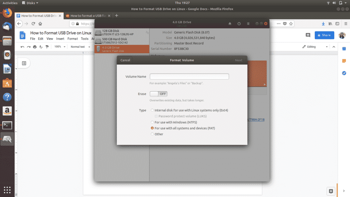Show applications grid in the dock
Image resolution: width=350 pixels, height=197 pixels.
[x=7, y=190]
